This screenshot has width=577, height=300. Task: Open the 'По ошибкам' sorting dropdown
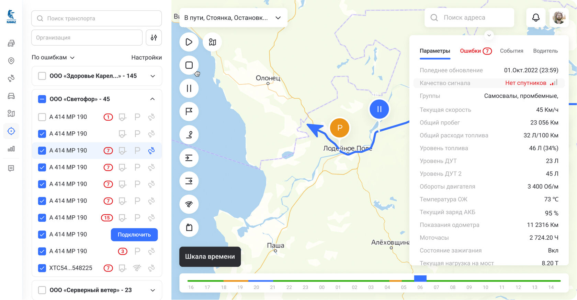click(x=53, y=58)
